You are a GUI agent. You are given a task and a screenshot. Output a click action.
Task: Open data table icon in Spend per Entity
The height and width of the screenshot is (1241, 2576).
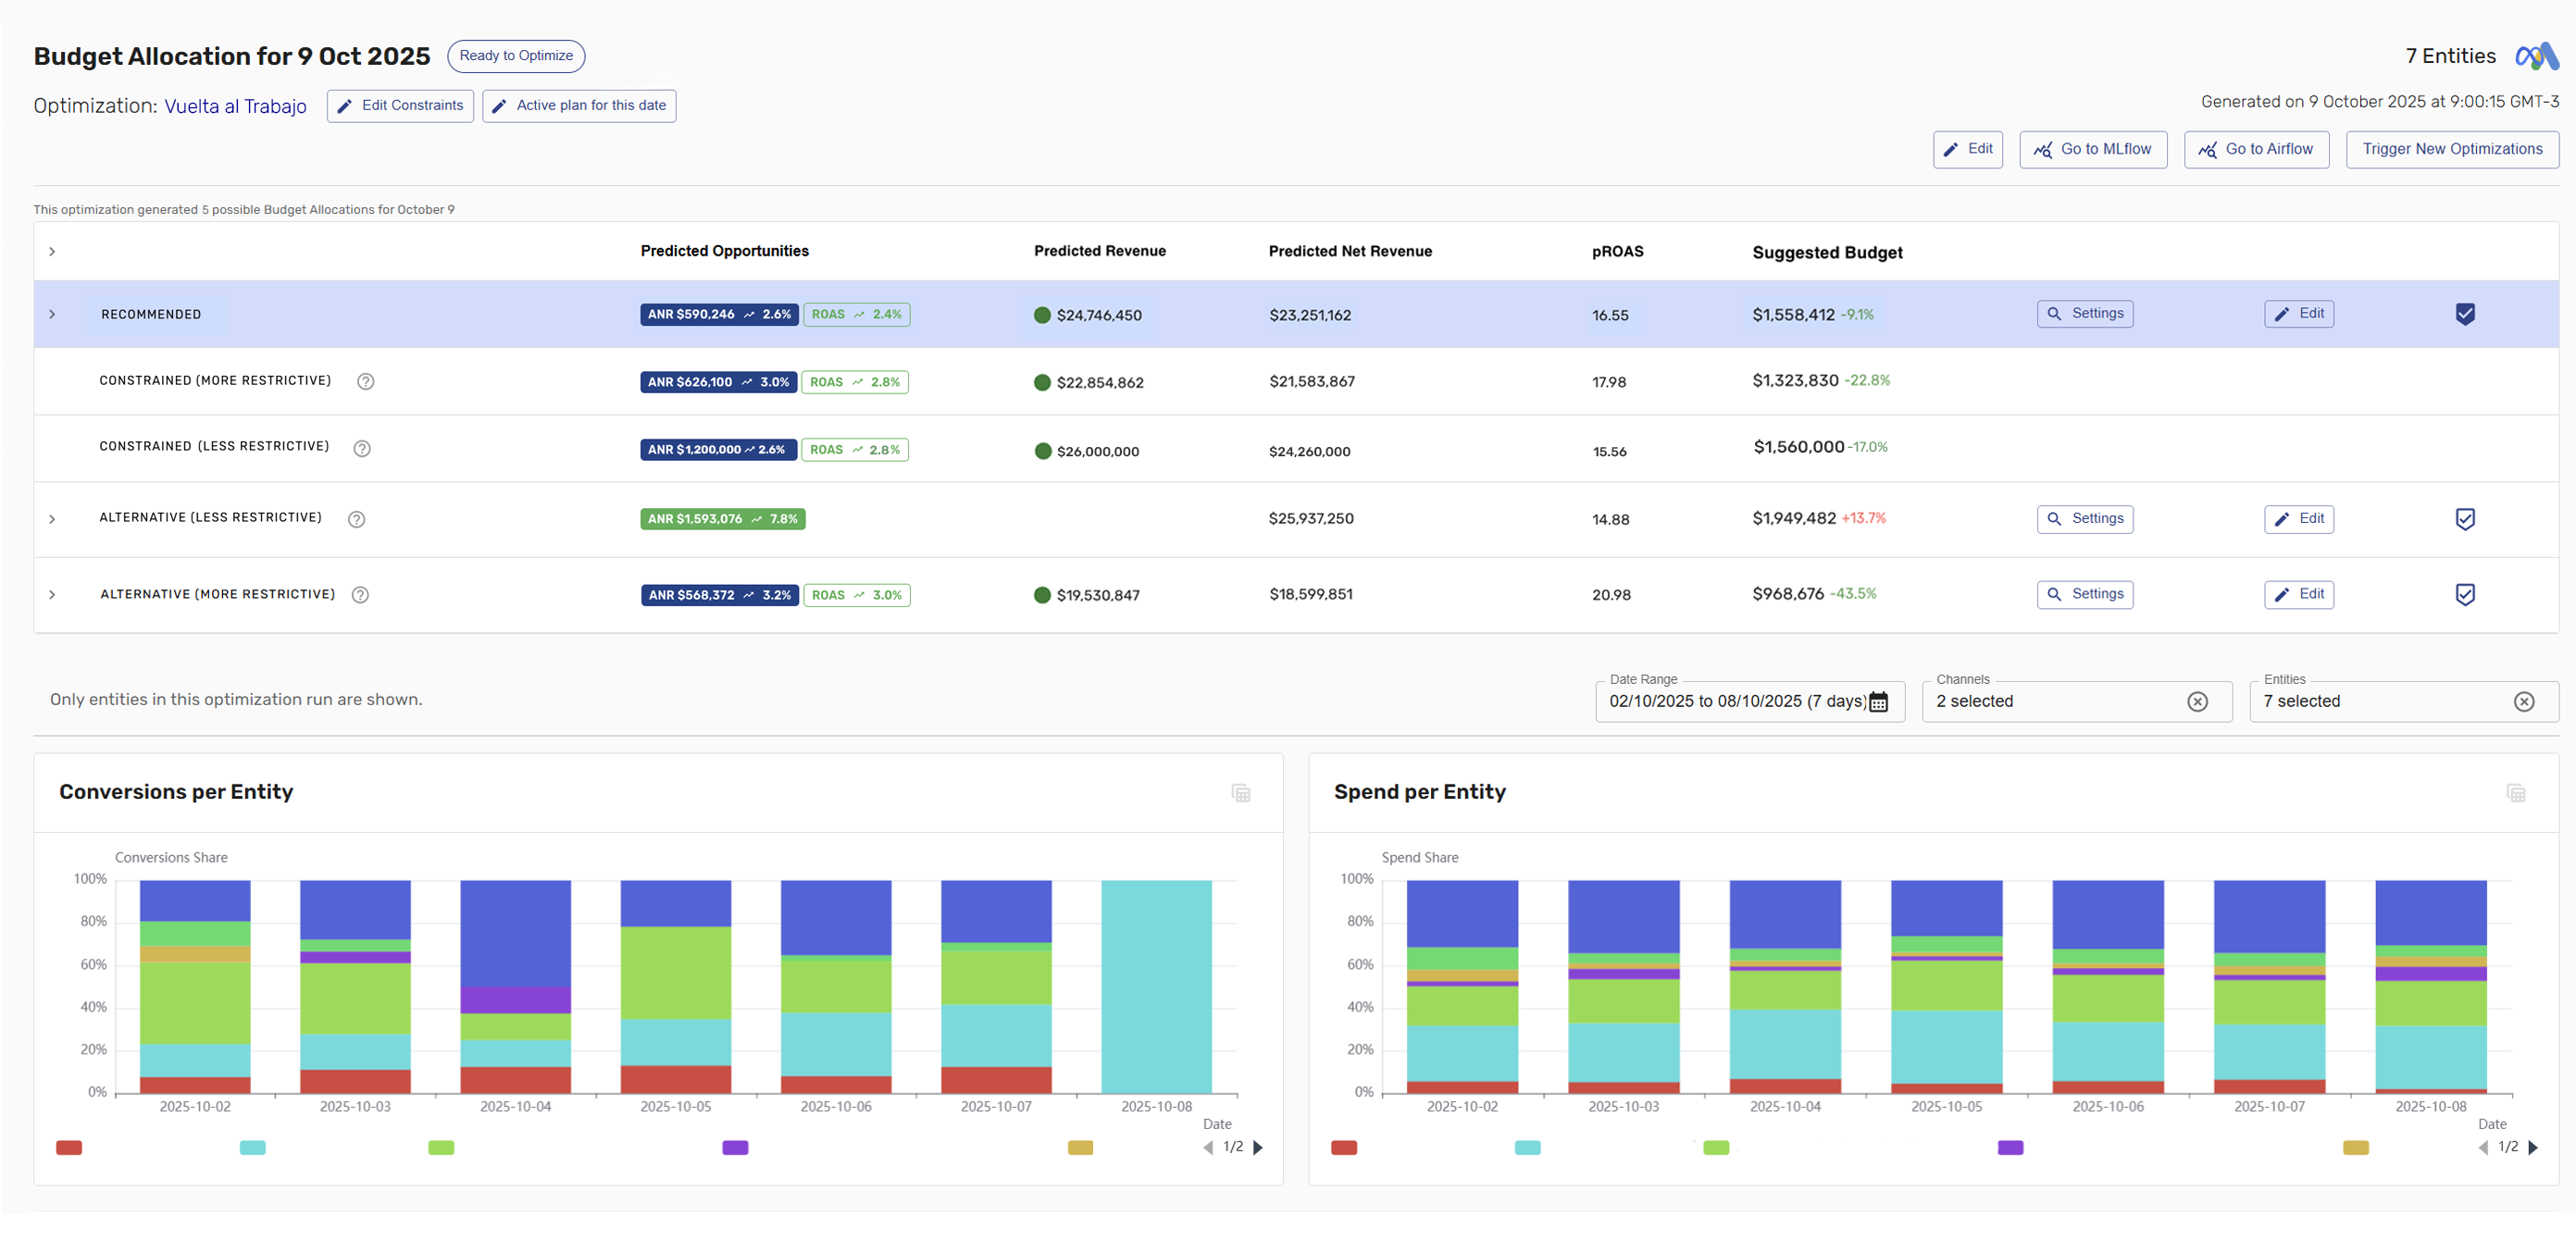click(2516, 793)
